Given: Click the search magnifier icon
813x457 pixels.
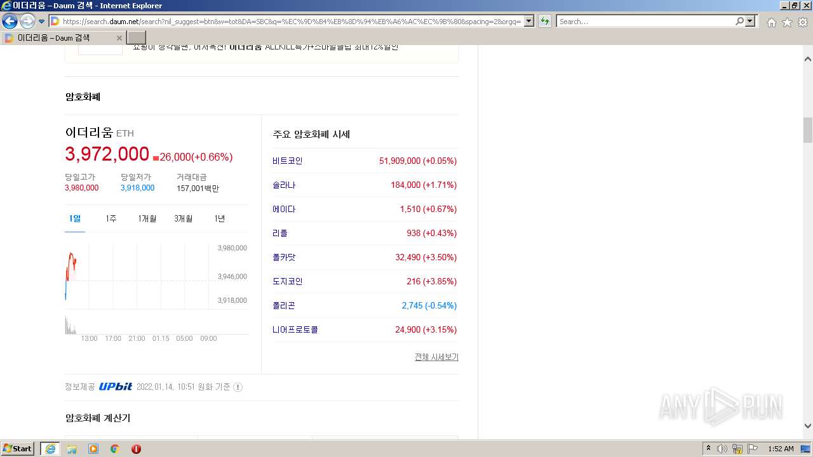Looking at the screenshot, I should 739,21.
